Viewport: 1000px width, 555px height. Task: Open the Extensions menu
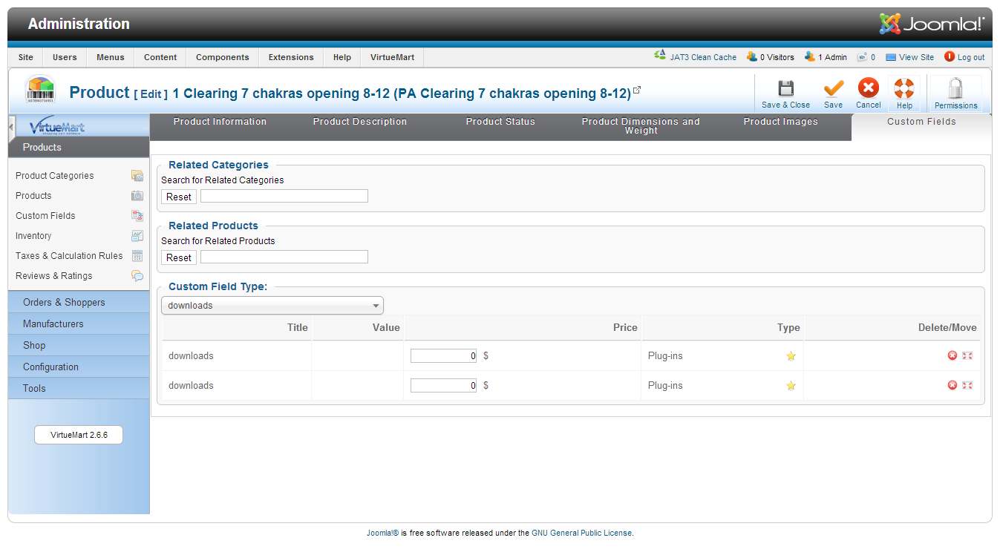(x=291, y=57)
